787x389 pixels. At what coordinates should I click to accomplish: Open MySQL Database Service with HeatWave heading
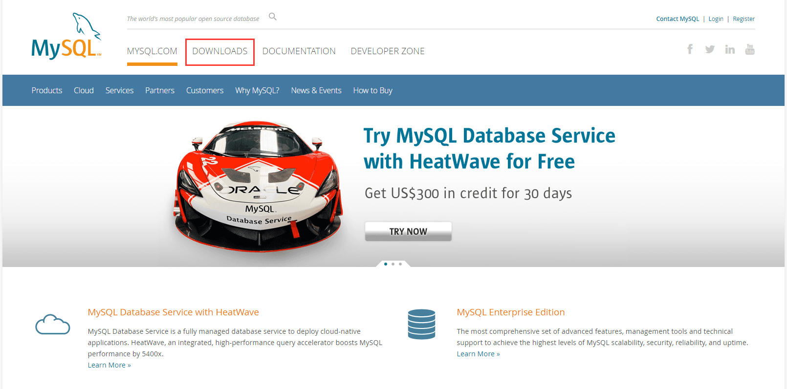(174, 312)
